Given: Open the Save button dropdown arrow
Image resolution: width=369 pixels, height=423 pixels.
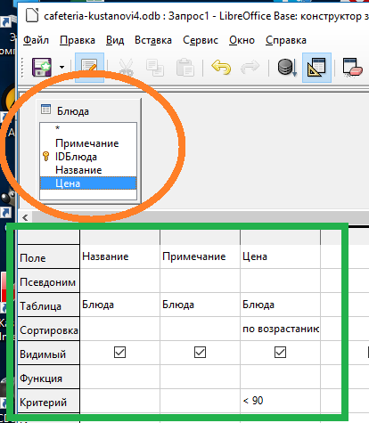Looking at the screenshot, I should 61,67.
